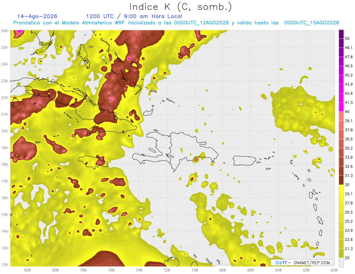Click the bright yellow swatch between 29.1 and 30
The width and height of the screenshot is (355, 274).
(341, 189)
